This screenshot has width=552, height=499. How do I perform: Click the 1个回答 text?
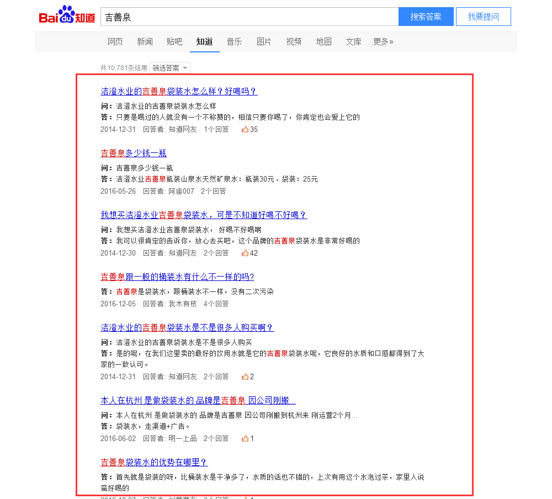click(x=216, y=130)
